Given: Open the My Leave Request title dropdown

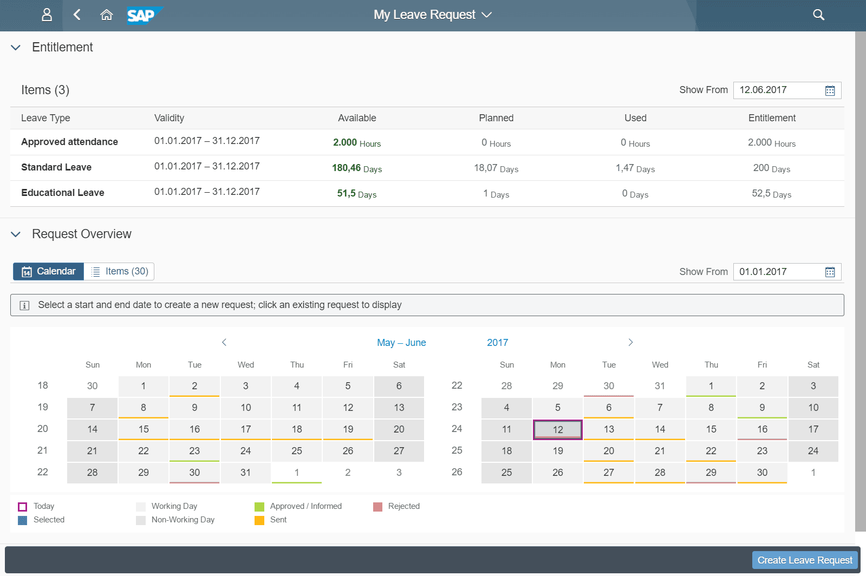Looking at the screenshot, I should point(432,15).
